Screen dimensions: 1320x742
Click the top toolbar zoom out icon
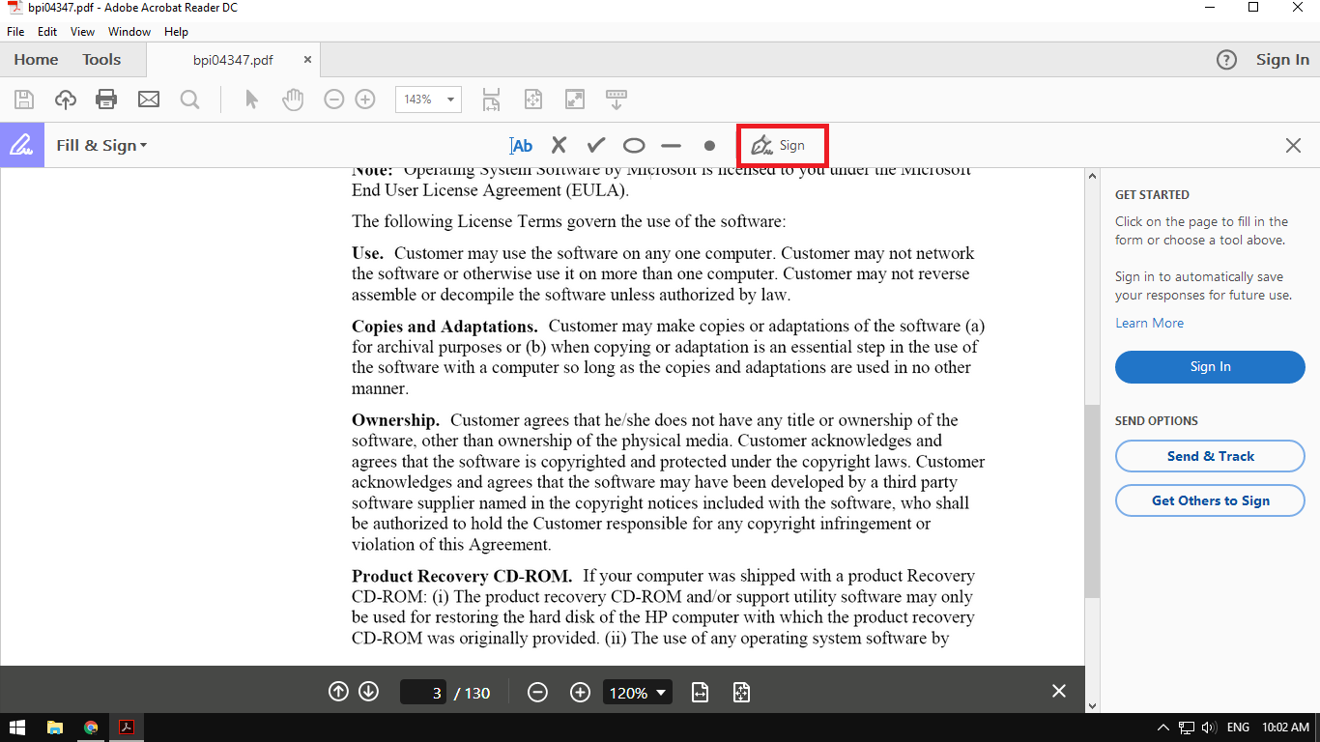pyautogui.click(x=333, y=99)
